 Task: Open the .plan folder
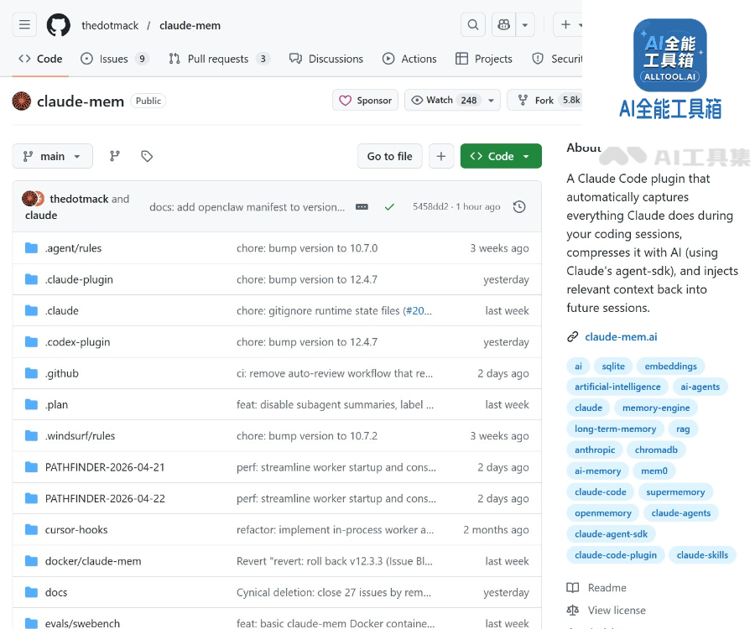click(56, 405)
